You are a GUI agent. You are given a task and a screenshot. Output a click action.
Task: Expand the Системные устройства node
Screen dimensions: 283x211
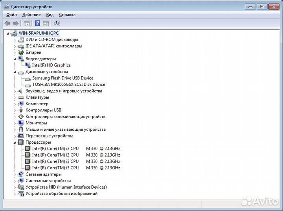click(x=15, y=181)
